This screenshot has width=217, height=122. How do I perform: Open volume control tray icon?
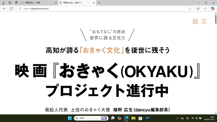click(196, 118)
